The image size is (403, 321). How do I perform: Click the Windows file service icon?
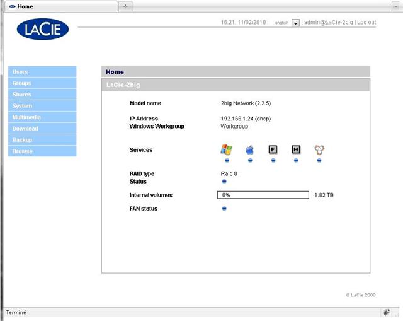click(x=226, y=149)
